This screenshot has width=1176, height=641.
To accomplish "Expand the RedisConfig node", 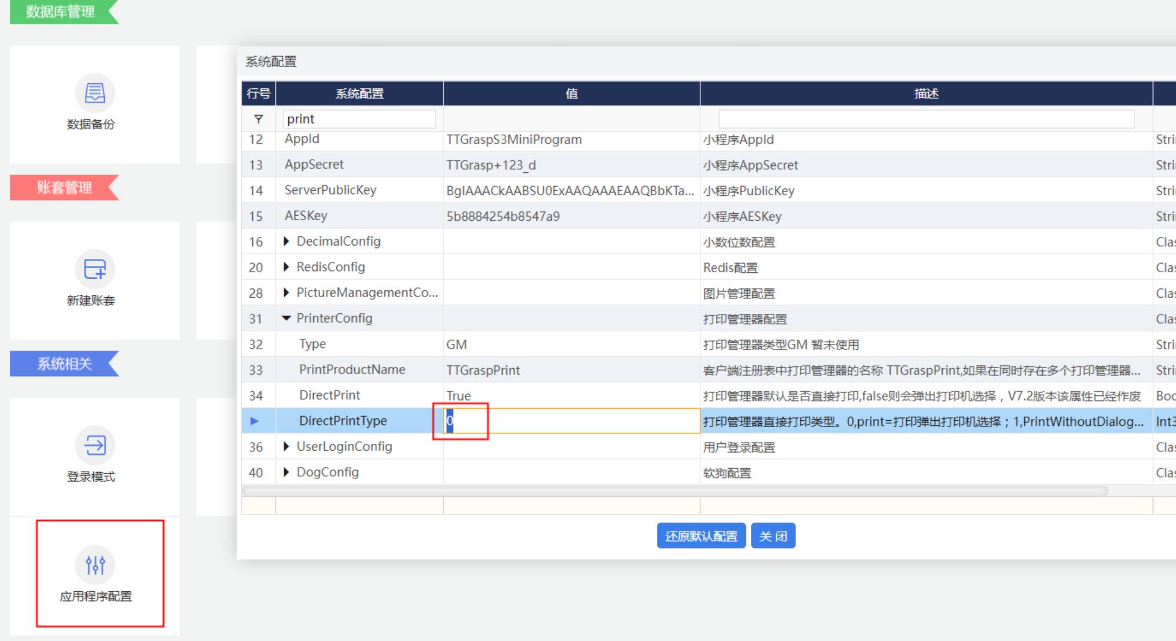I will (286, 267).
